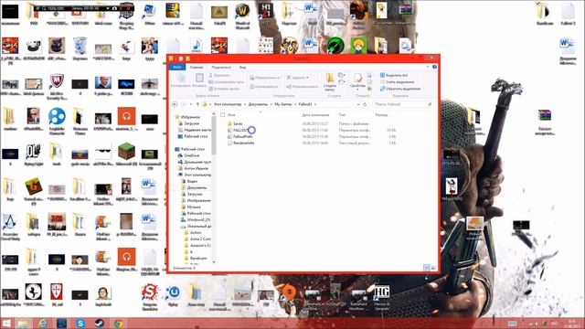Viewport: 585px width, 329px height.
Task: Click the Свойства checkmark icon
Action: click(x=357, y=79)
